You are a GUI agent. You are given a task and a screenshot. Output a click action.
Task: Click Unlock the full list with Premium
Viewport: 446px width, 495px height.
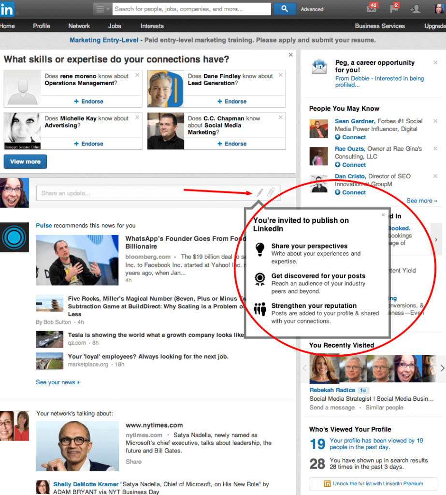[374, 483]
